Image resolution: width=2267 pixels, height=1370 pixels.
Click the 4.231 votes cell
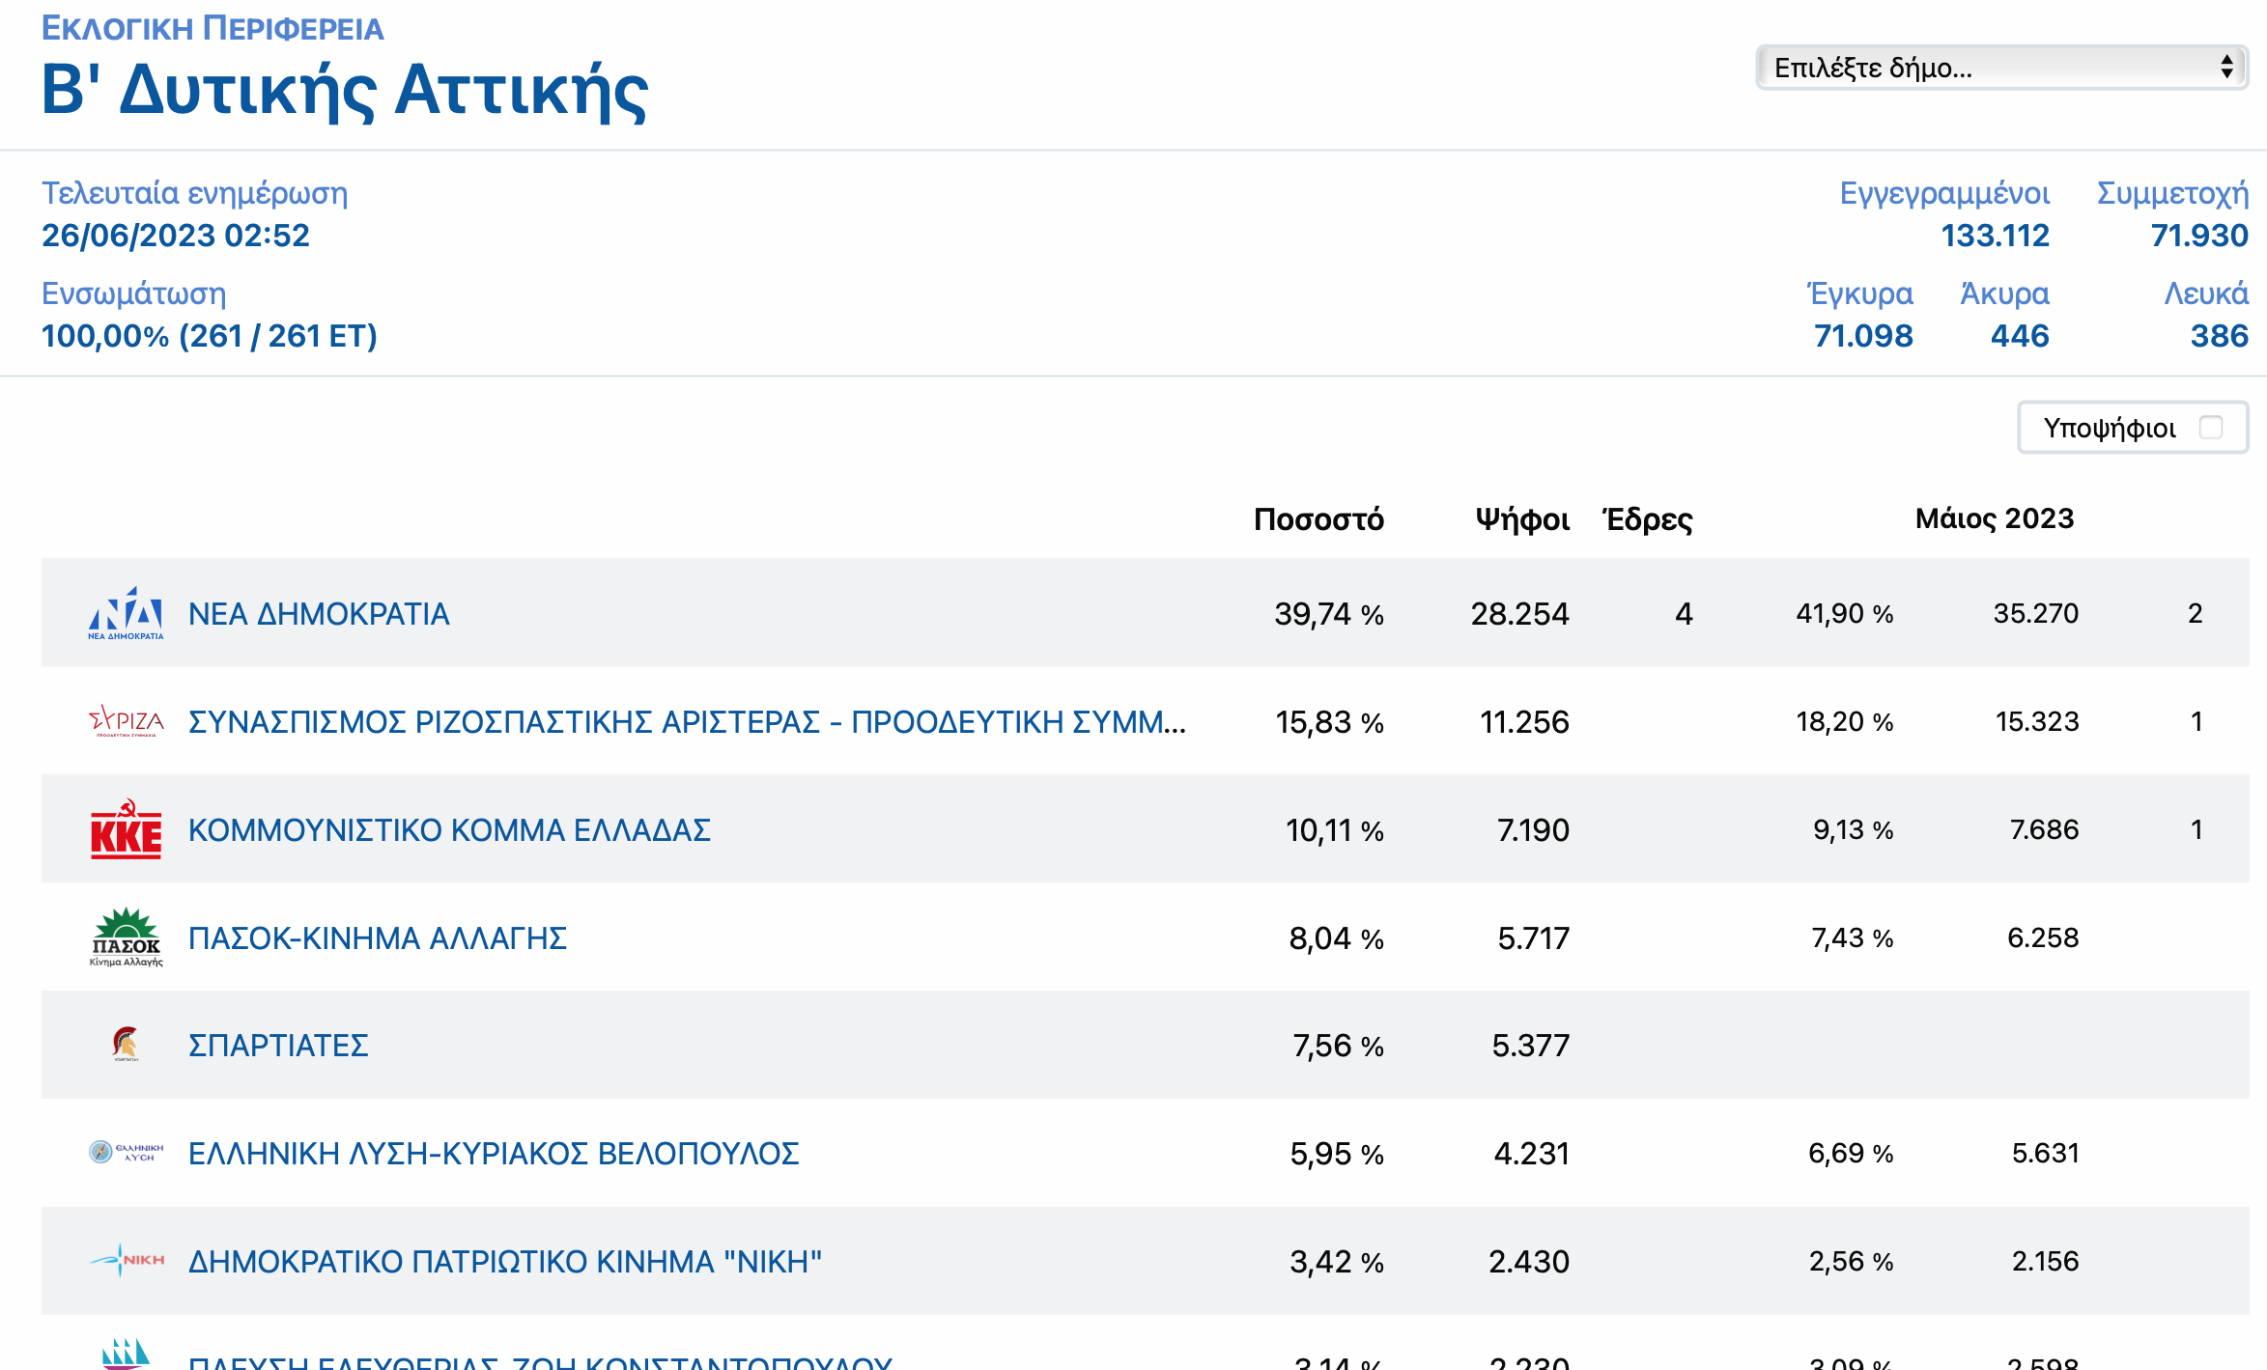click(1532, 1154)
